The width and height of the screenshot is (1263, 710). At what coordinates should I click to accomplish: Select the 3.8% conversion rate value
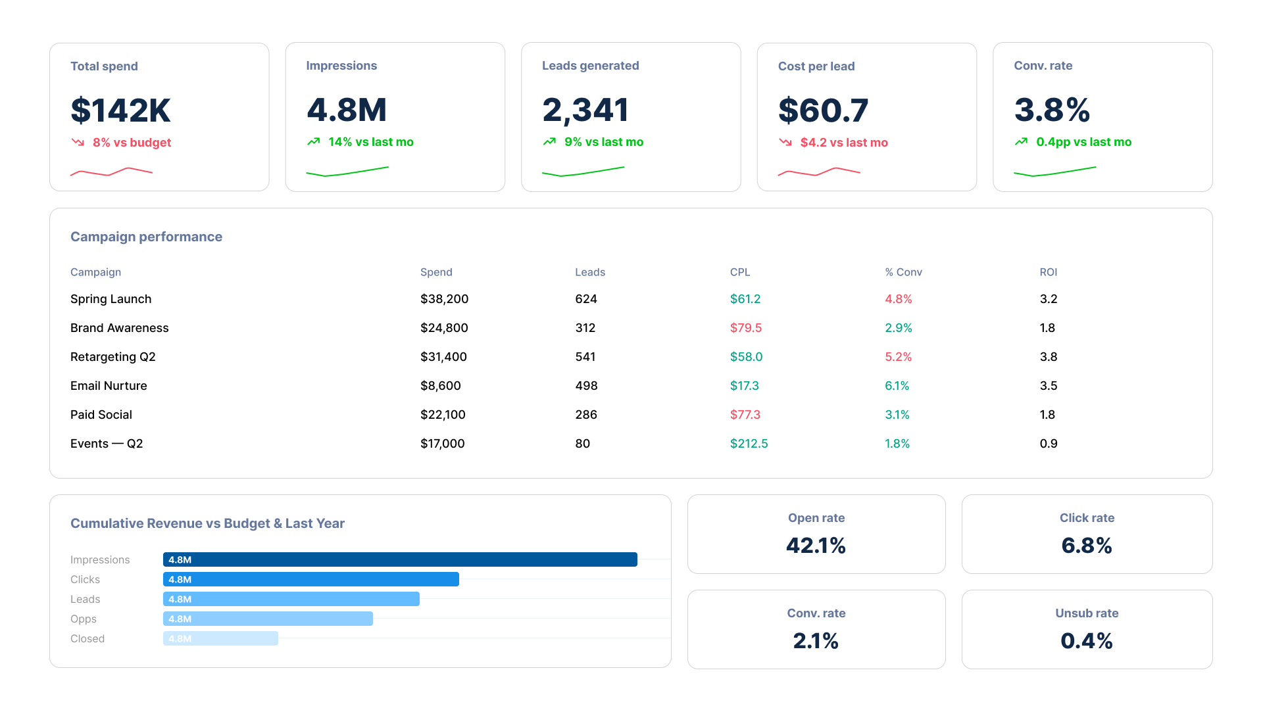[x=1052, y=109]
